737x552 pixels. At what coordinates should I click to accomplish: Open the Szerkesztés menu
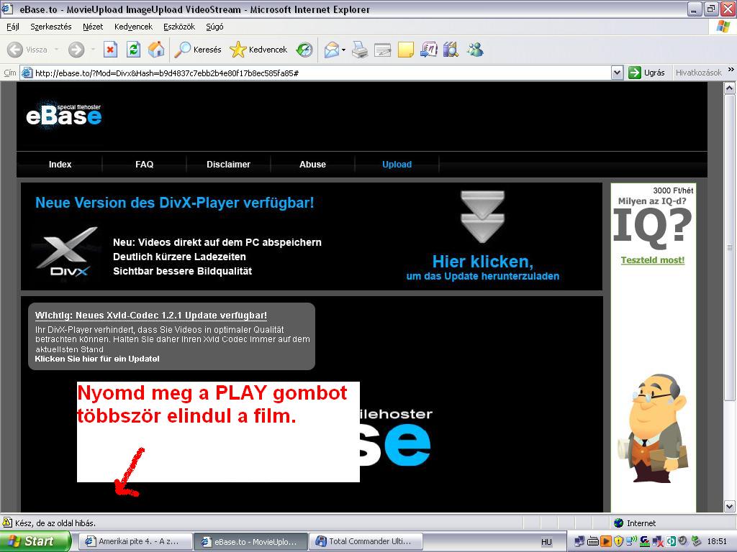[x=51, y=27]
